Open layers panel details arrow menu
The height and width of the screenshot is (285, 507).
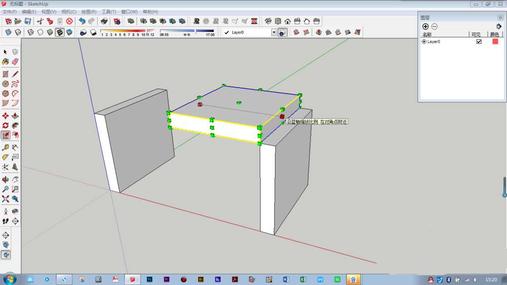coord(499,26)
